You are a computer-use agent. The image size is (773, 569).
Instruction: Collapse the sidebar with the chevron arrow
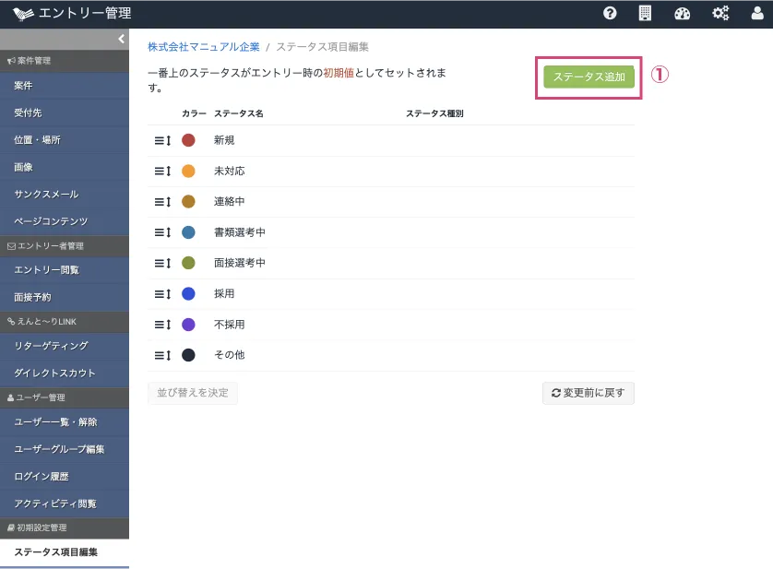[x=121, y=39]
